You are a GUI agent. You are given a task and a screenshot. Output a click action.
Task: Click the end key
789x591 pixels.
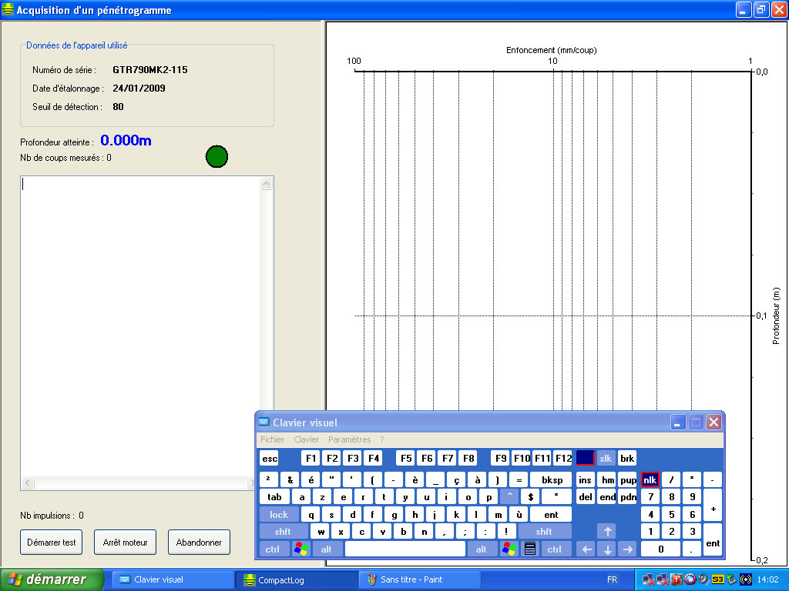coord(607,497)
